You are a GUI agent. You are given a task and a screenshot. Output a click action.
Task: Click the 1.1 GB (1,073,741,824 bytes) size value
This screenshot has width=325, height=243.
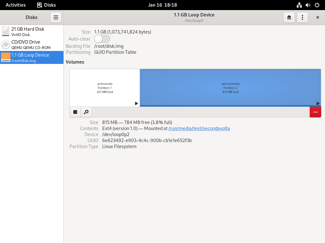coord(123,32)
